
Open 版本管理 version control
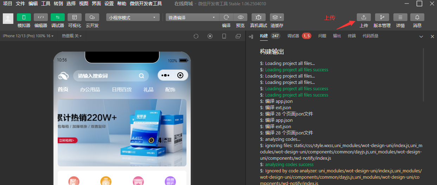(382, 17)
